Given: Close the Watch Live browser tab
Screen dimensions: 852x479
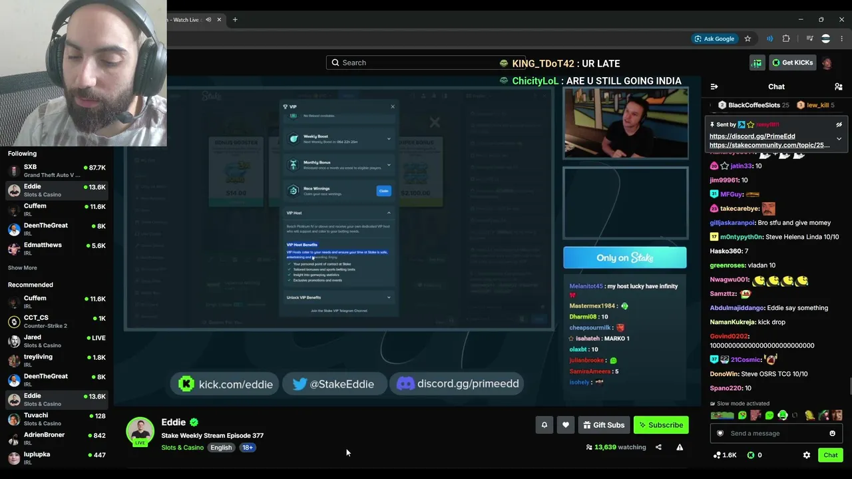Looking at the screenshot, I should tap(219, 20).
